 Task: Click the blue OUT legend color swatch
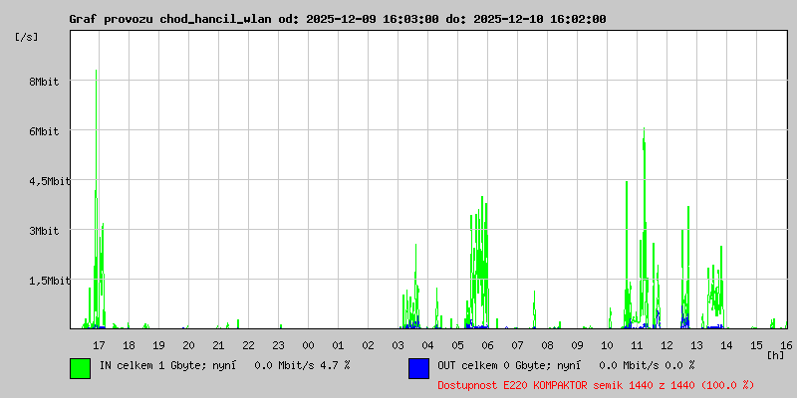(418, 368)
